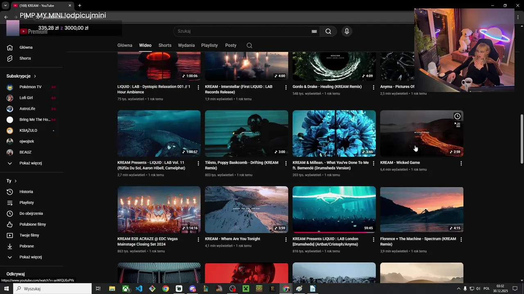Open options menu for KREAM - Interstellar video
The width and height of the screenshot is (524, 294).
pyautogui.click(x=286, y=87)
